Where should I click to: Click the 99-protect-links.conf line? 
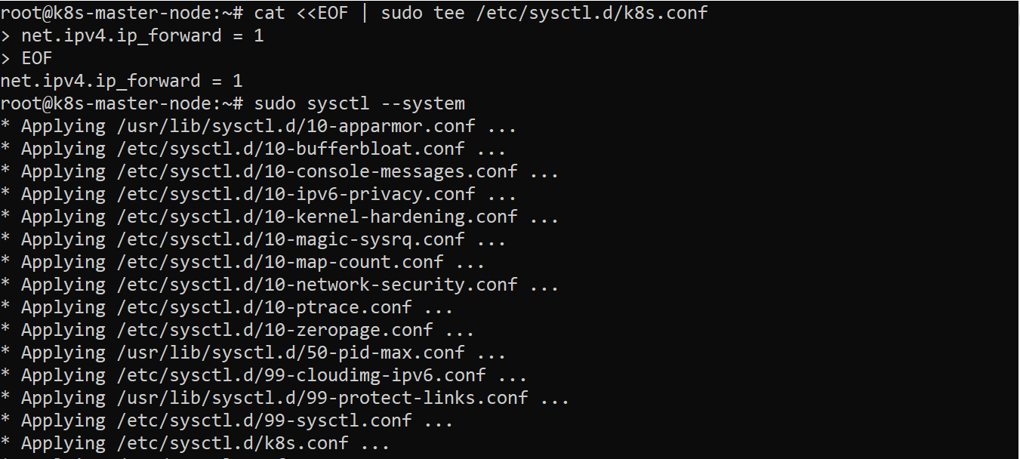pos(295,398)
